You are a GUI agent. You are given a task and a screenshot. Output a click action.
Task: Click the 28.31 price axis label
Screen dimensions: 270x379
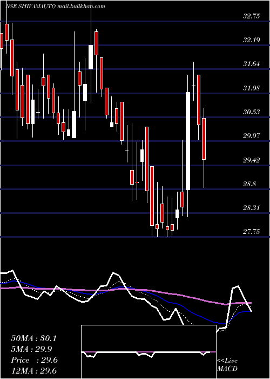coord(252,207)
